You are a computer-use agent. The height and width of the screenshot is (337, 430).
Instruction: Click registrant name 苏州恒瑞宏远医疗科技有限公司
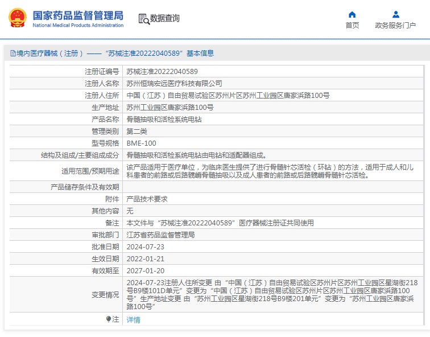coord(174,84)
